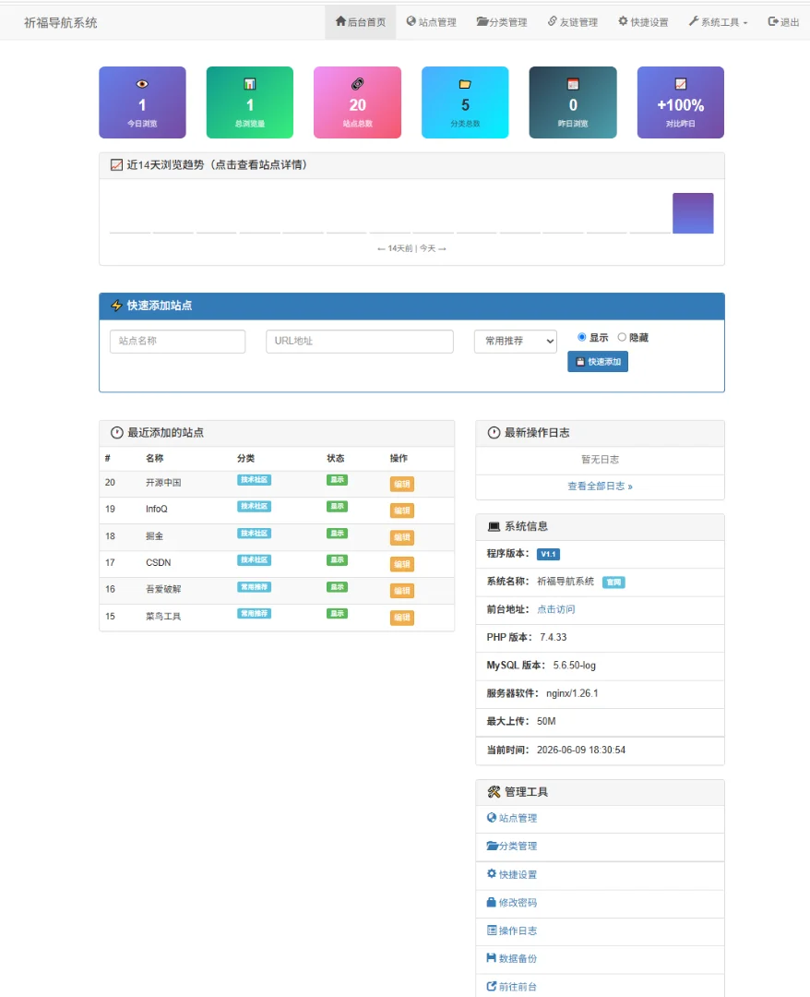This screenshot has width=810, height=997.
Task: Open 友链管理 in the top navbar
Action: pos(572,22)
